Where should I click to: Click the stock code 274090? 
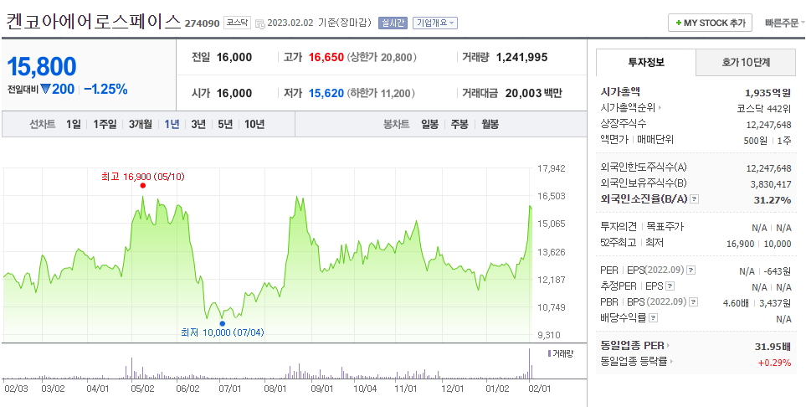(x=202, y=23)
